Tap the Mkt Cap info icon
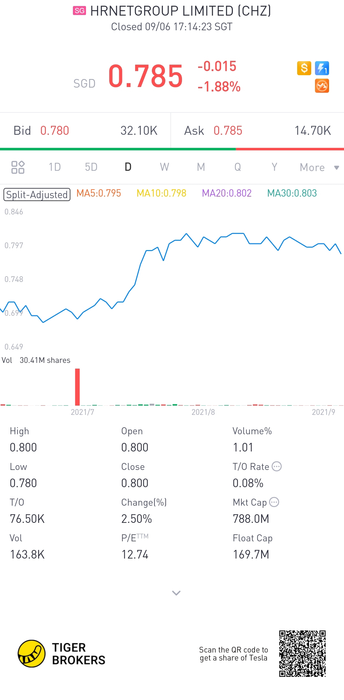 pyautogui.click(x=274, y=502)
